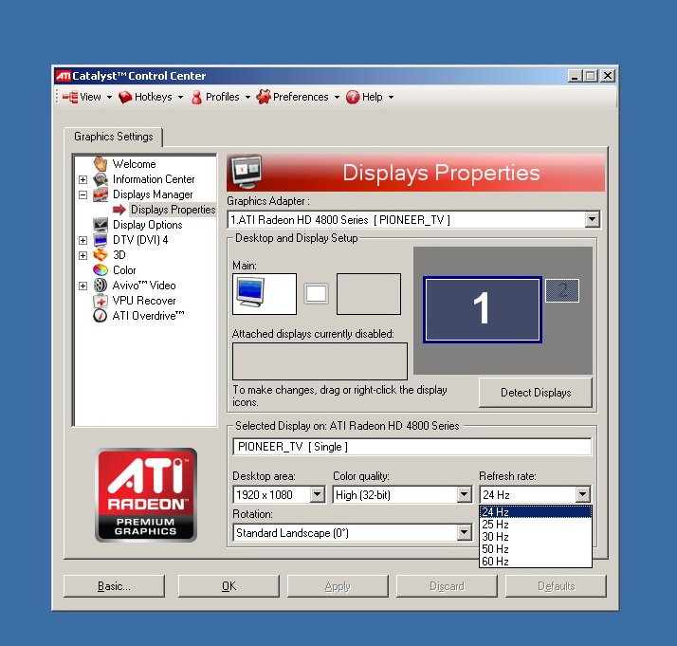Click the empty secondary display box
The width and height of the screenshot is (677, 646).
point(369,294)
